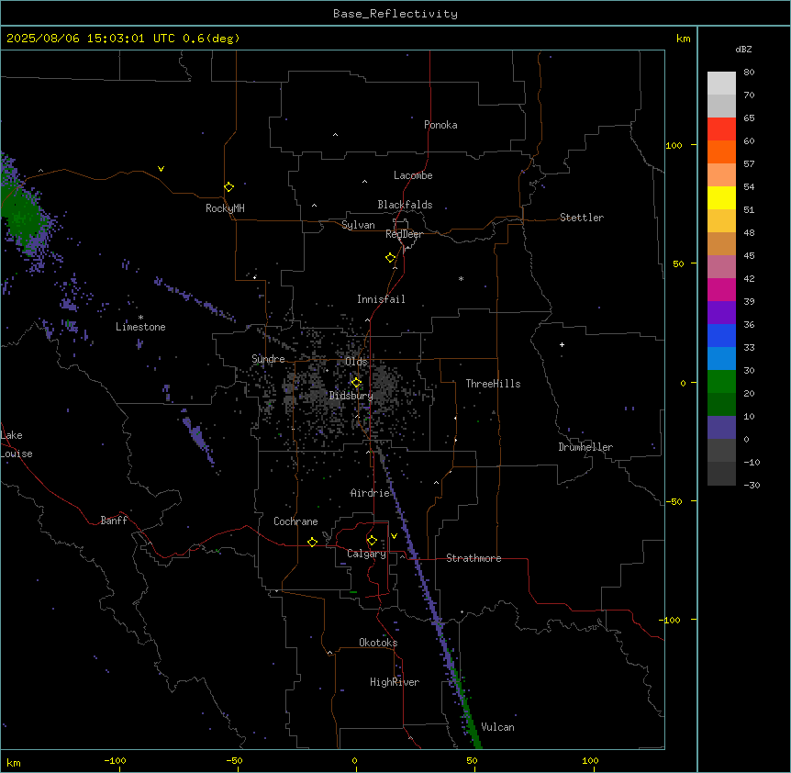The height and width of the screenshot is (773, 791).
Task: Click the Cochrane label
Action: point(295,521)
